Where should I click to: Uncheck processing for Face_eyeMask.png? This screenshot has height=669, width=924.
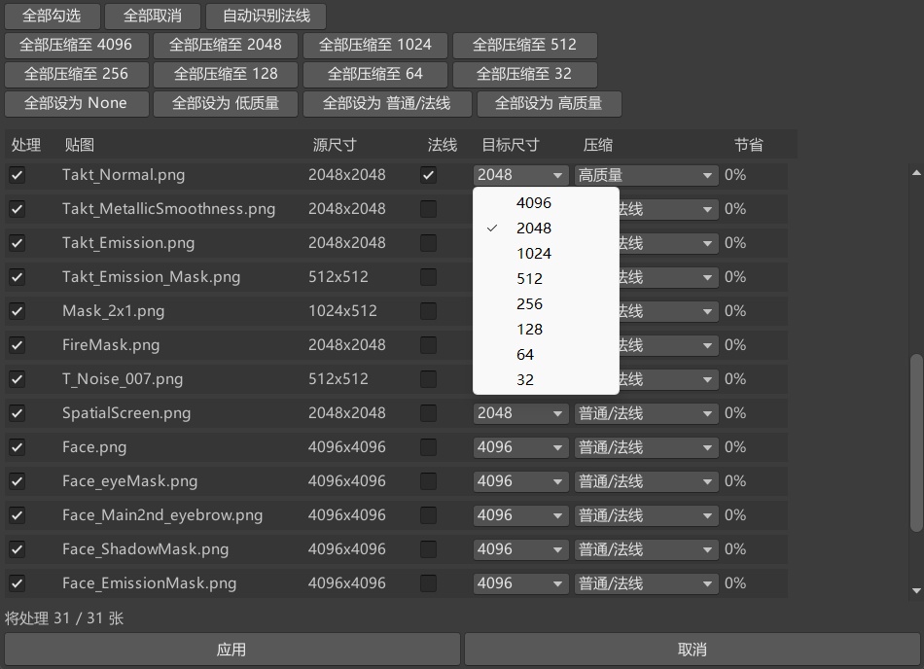pos(18,481)
